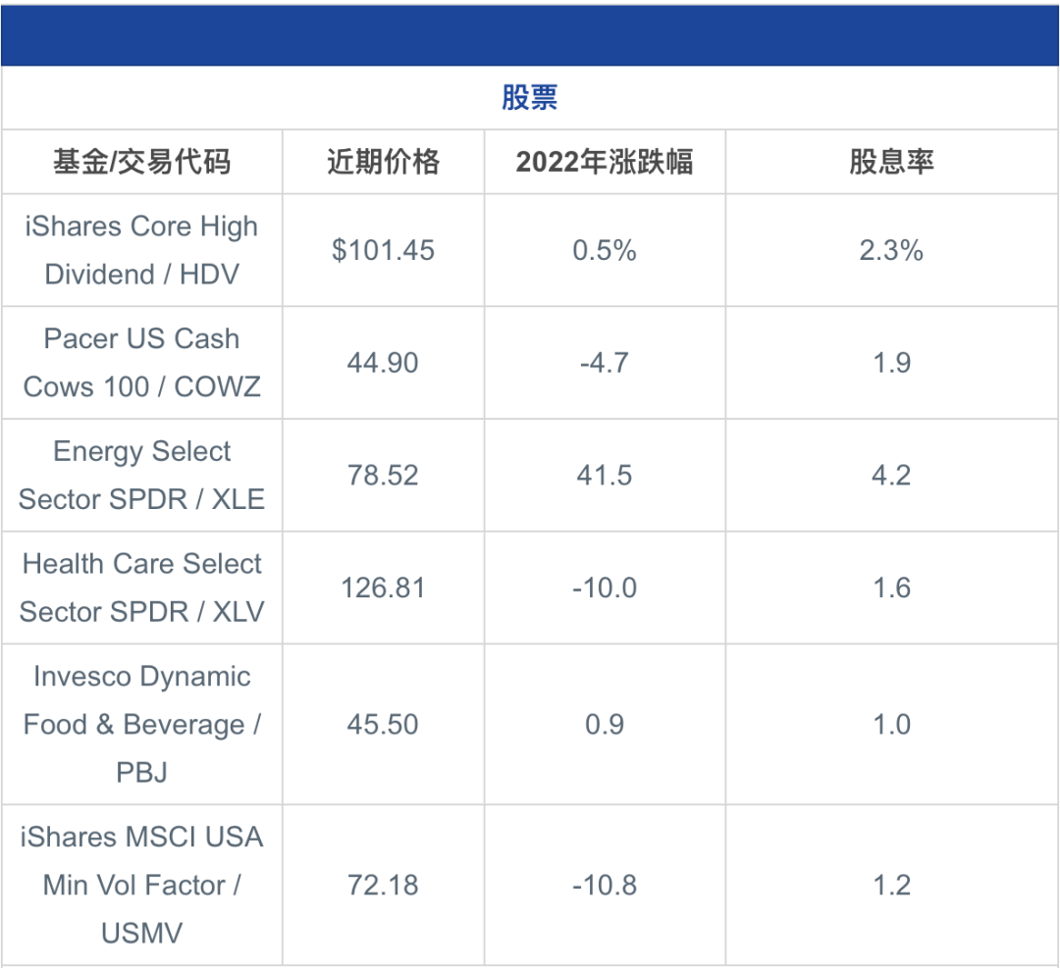
Task: Click the 股票 section header
Action: coord(530,97)
